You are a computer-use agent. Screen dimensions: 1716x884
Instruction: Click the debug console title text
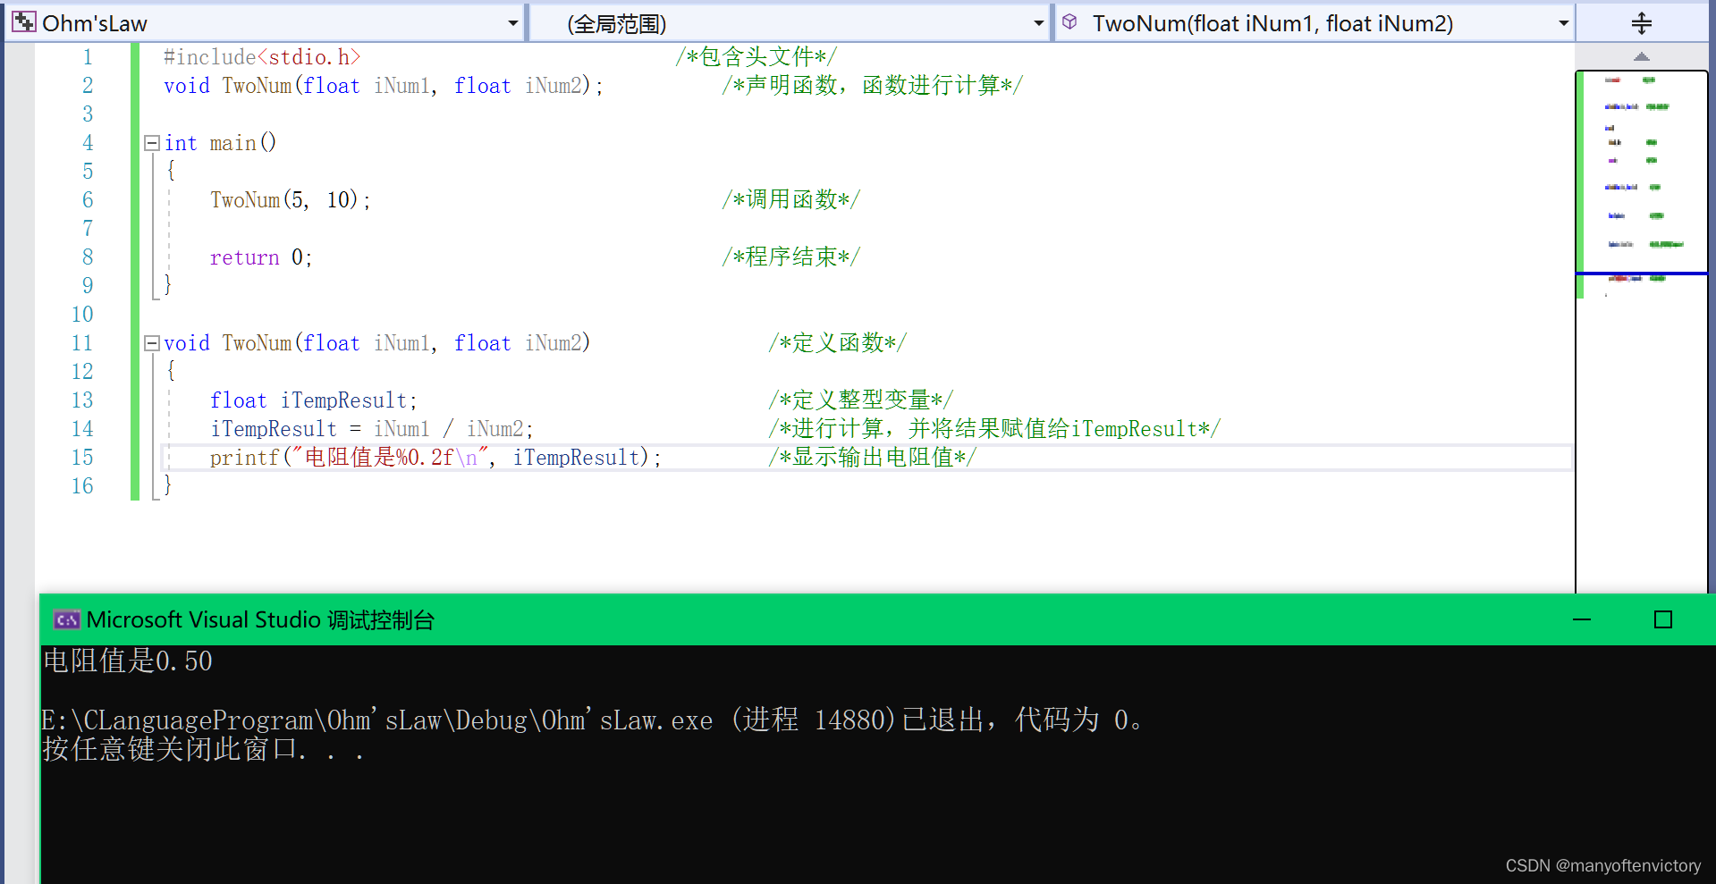[260, 619]
